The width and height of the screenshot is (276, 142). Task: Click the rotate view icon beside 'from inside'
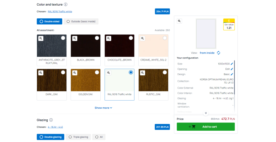[x=218, y=53]
